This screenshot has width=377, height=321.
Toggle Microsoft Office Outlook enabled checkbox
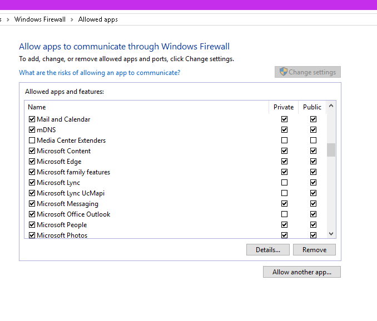click(x=32, y=214)
